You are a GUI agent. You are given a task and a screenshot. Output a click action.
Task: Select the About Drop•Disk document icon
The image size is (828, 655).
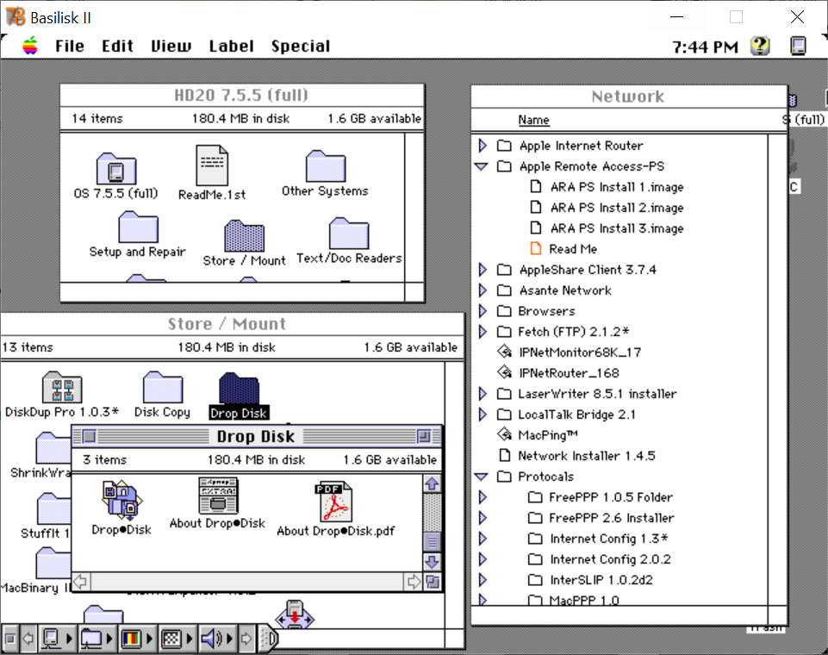click(218, 496)
